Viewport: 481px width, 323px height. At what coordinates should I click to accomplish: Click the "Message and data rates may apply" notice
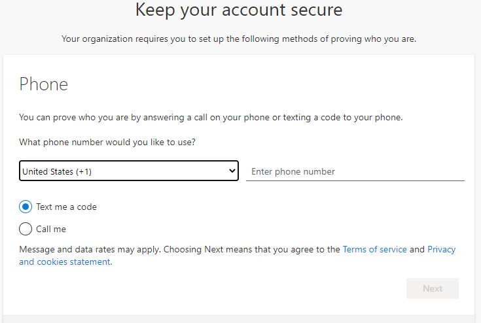click(x=90, y=249)
